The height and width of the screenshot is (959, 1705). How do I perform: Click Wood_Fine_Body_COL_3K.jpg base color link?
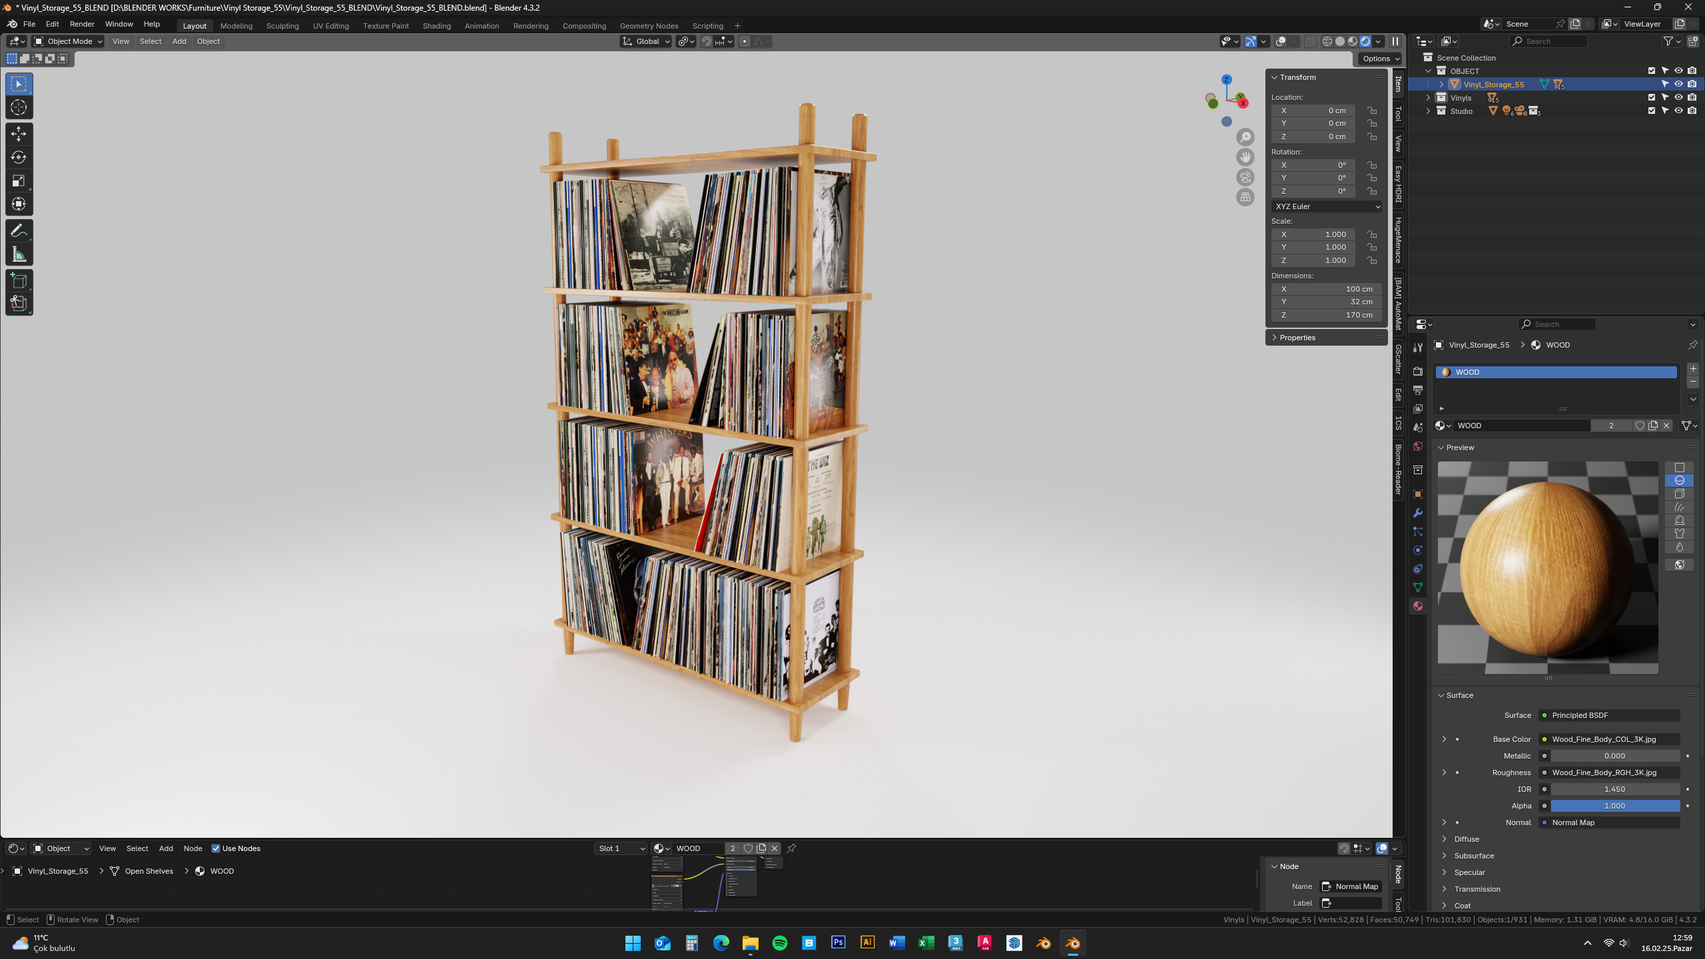(1609, 739)
